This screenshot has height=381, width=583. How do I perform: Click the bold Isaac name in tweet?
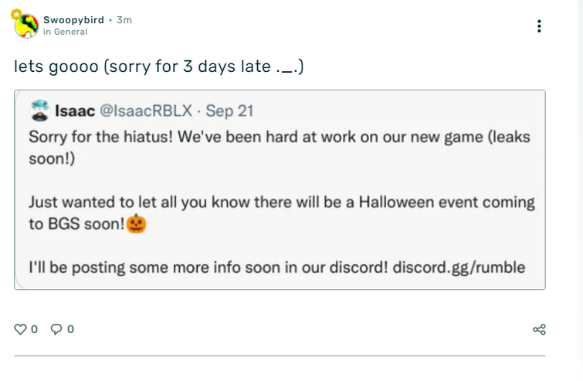[75, 111]
